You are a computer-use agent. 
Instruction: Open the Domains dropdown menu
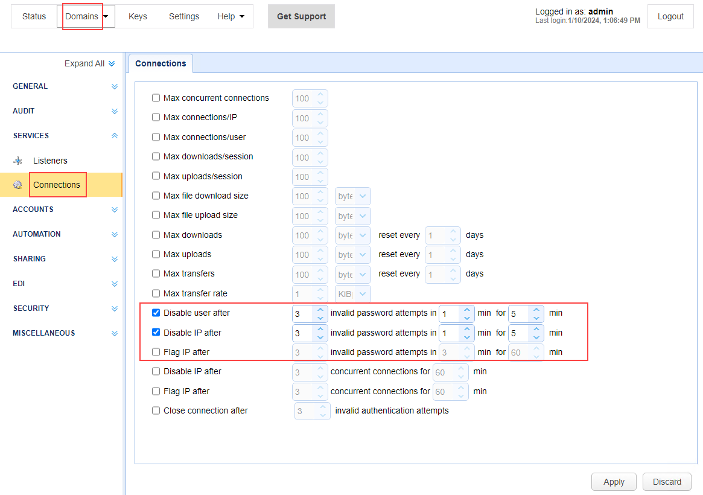pos(86,16)
